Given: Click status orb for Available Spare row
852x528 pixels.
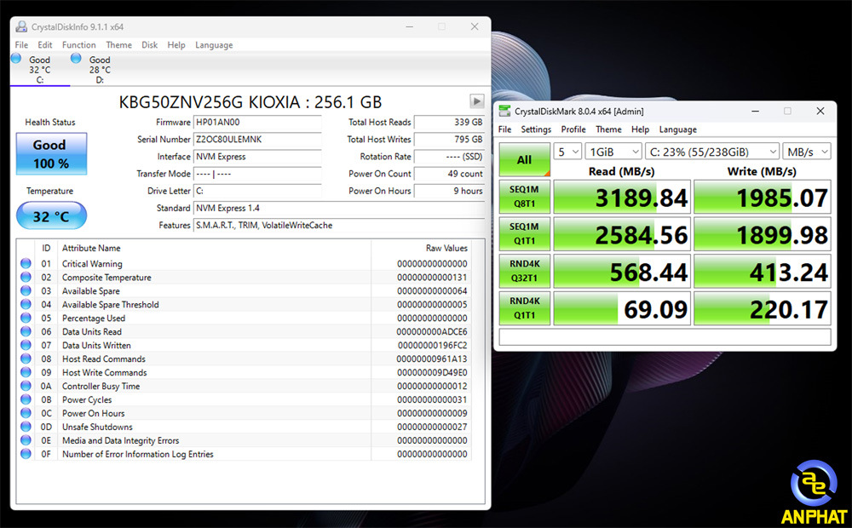Looking at the screenshot, I should coord(26,290).
